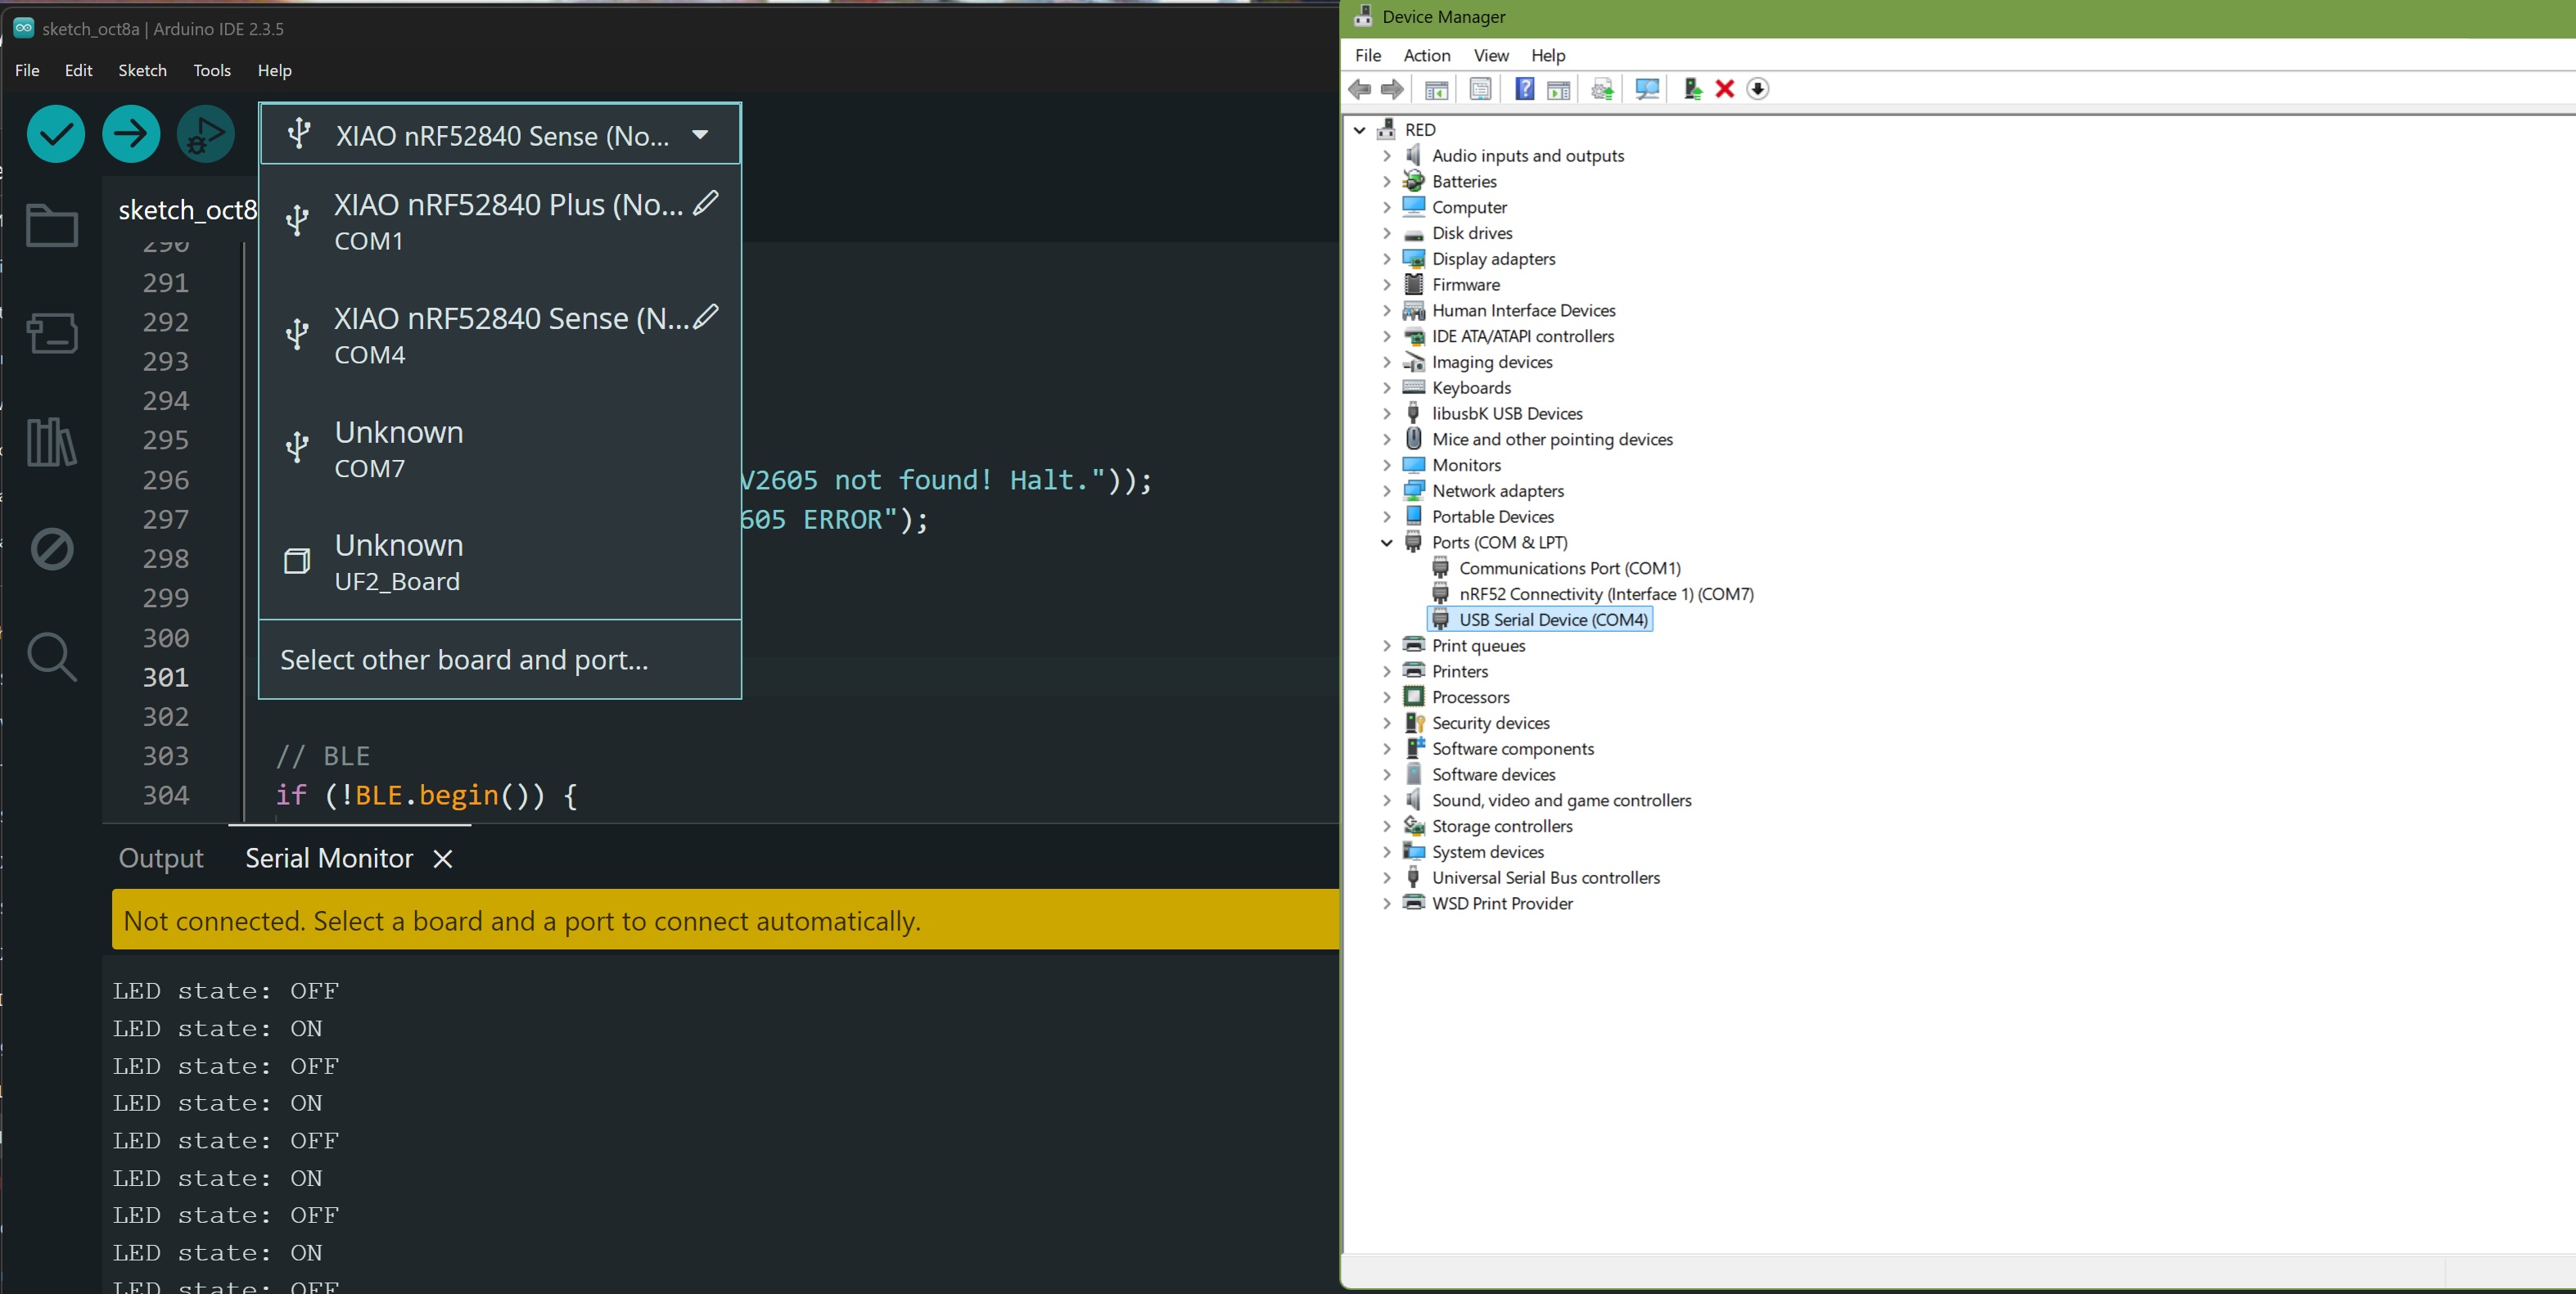Open the Search sidebar icon
Screen dimensions: 2576x1294
(52, 657)
